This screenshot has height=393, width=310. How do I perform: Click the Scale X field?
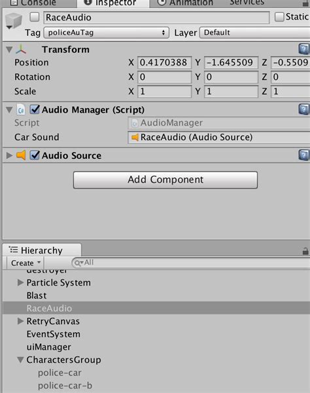164,92
